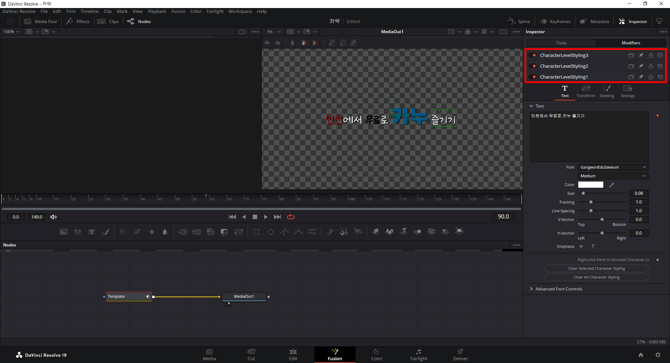Add a Color Corrector node from the toolbar
The width and height of the screenshot is (670, 363).
[x=123, y=232]
